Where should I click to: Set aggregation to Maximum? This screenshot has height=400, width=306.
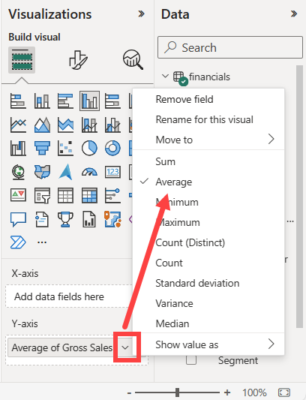click(x=208, y=222)
